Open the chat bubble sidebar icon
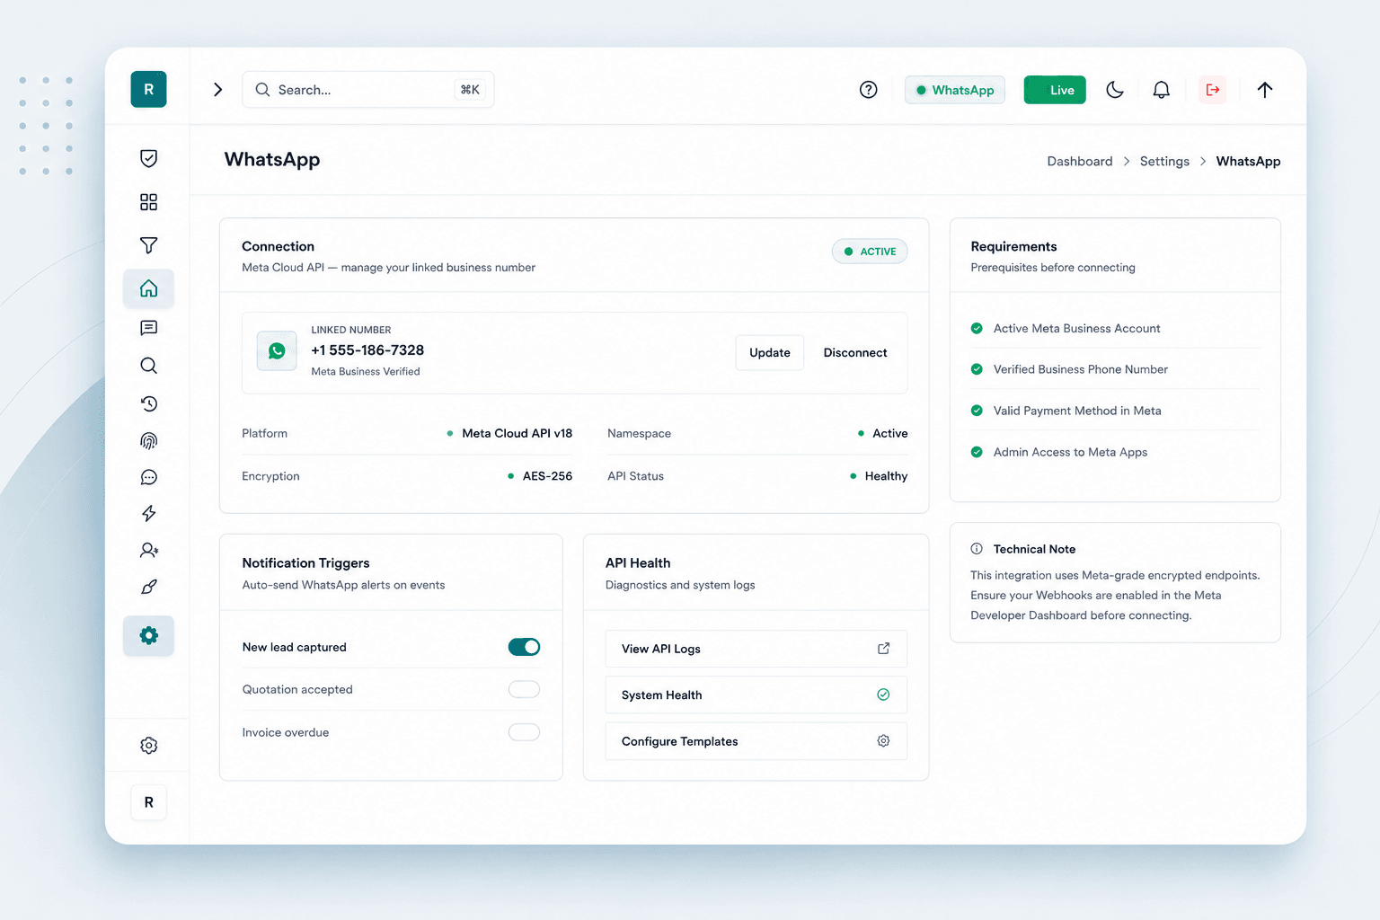Viewport: 1380px width, 920px height. (149, 477)
